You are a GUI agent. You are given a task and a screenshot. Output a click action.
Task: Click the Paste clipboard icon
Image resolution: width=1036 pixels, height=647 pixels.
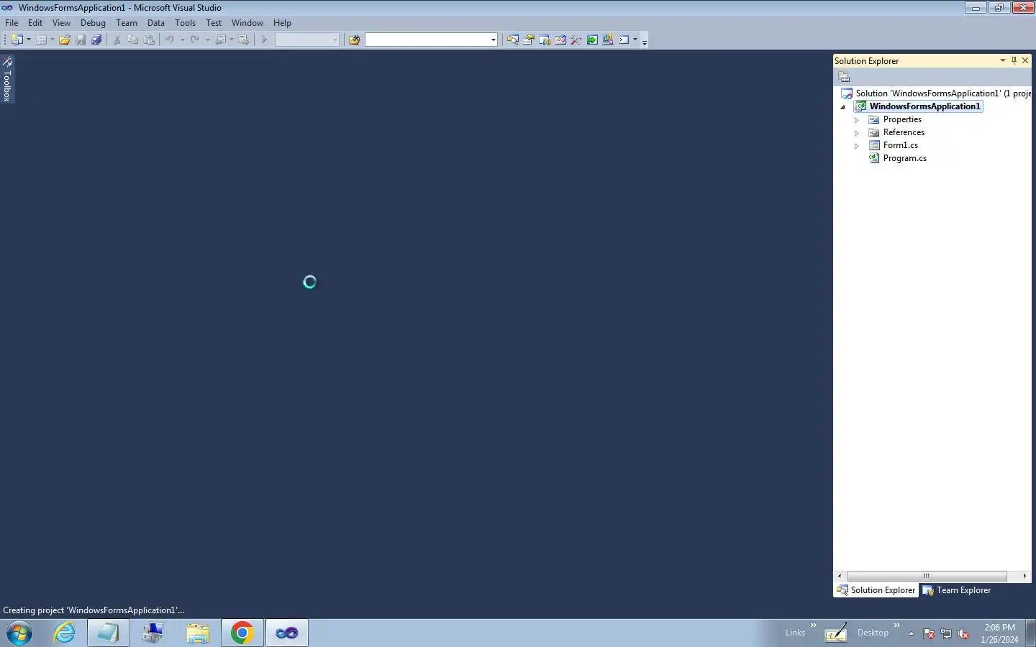point(149,40)
